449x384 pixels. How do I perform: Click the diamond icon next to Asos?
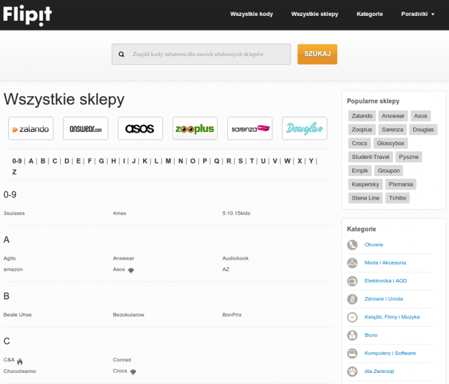[131, 270]
